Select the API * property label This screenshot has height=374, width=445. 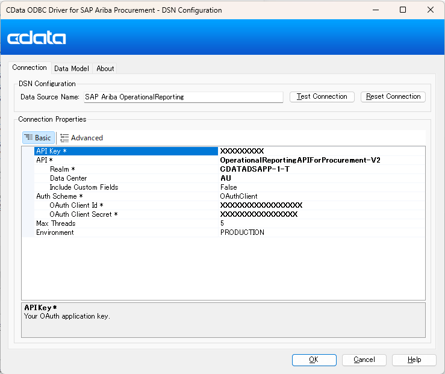click(45, 160)
